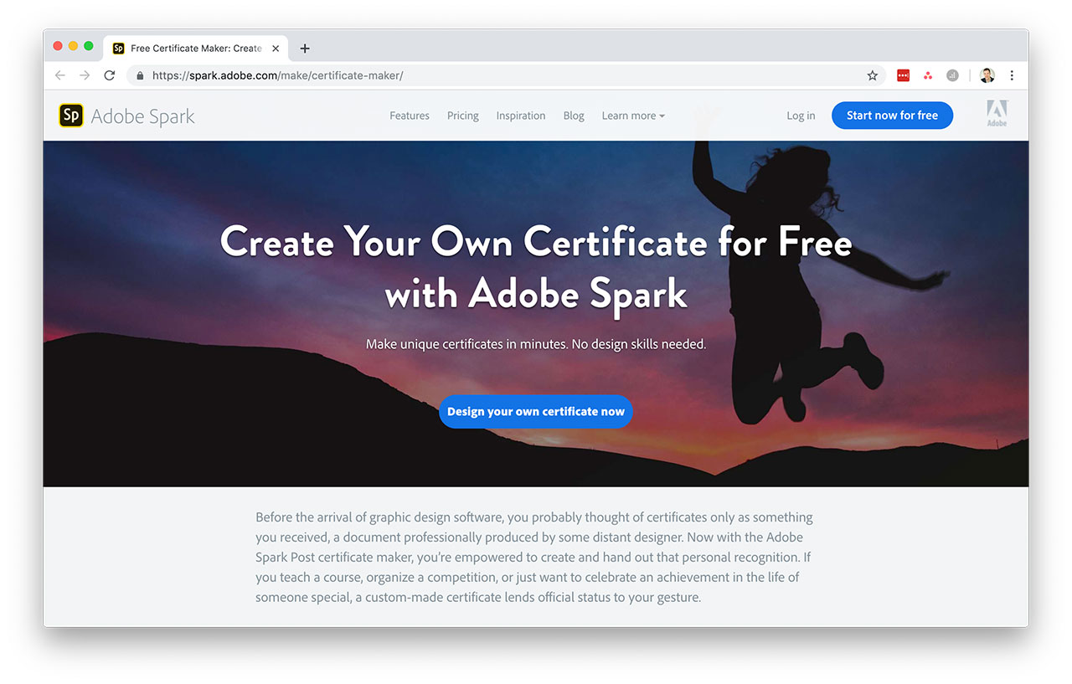Image resolution: width=1072 pixels, height=684 pixels.
Task: Open the Blog link
Action: tap(574, 116)
